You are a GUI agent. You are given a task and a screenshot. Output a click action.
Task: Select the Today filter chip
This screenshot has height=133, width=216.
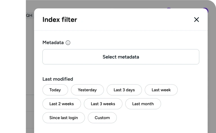[55, 90]
